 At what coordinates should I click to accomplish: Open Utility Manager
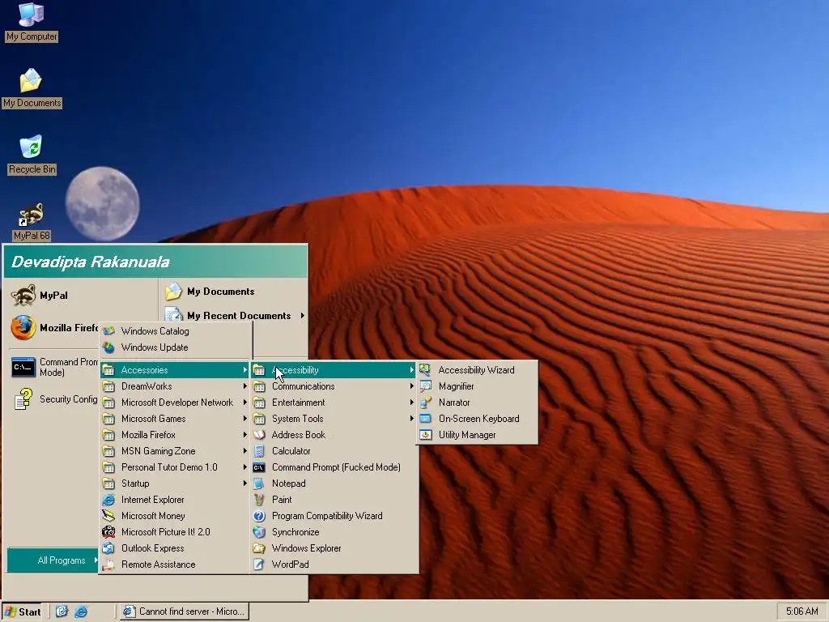[x=477, y=435]
